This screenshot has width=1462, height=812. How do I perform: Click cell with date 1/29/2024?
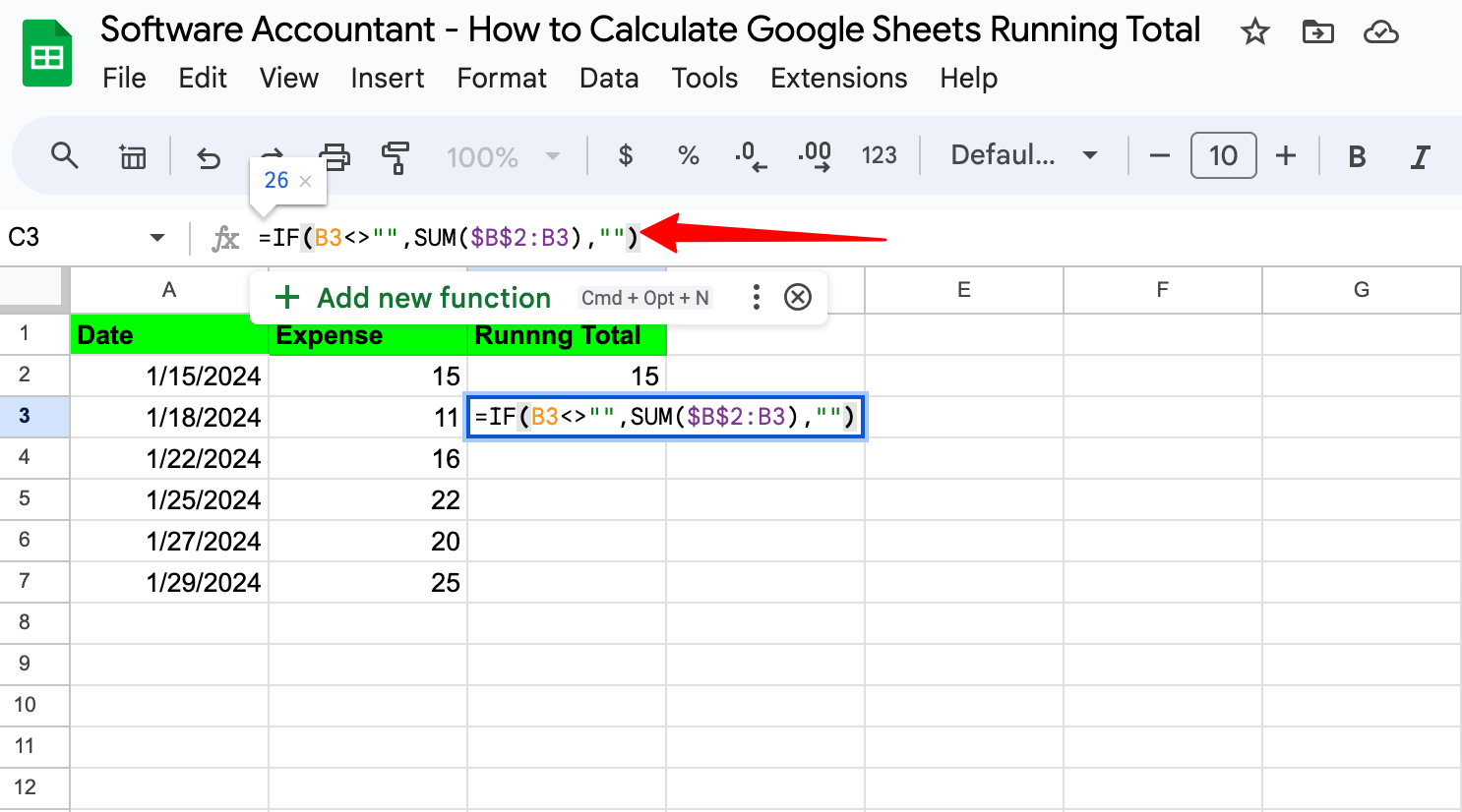pyautogui.click(x=169, y=582)
